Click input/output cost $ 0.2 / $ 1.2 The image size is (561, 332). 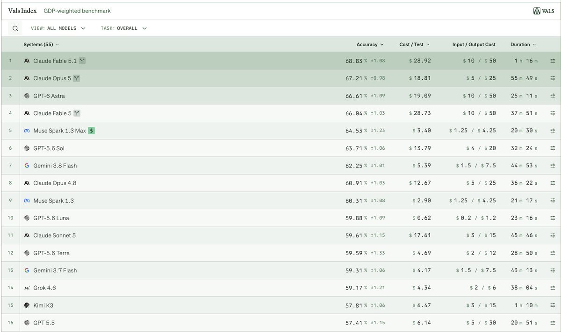coord(476,218)
